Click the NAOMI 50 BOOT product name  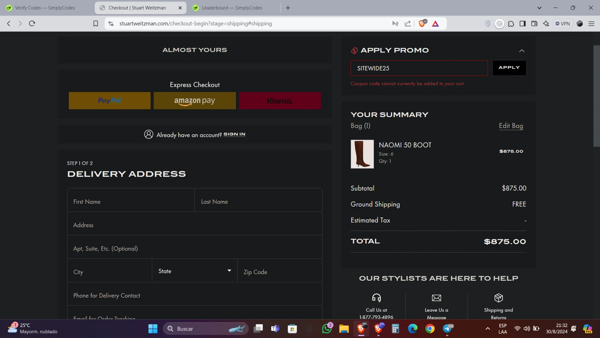pyautogui.click(x=405, y=145)
